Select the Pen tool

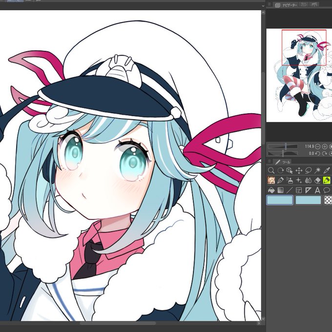click(x=280, y=180)
